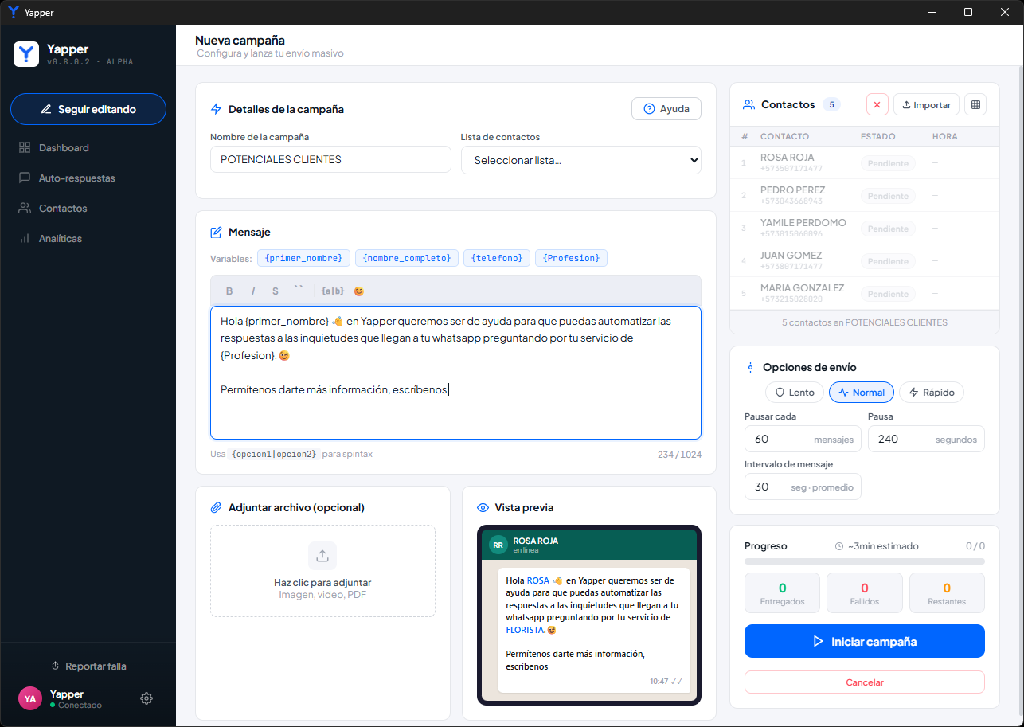Click the Entregados counter card
Viewport: 1024px width, 727px height.
point(782,593)
